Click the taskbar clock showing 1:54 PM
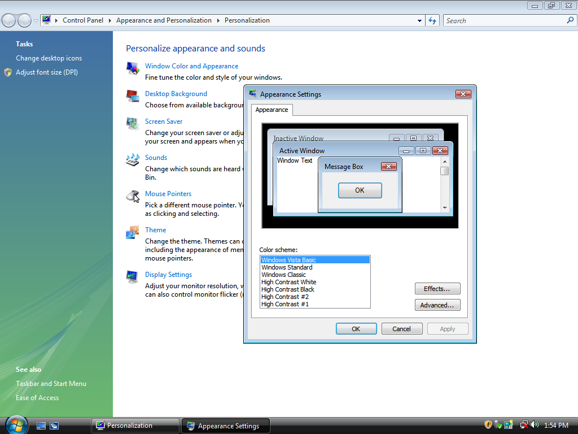 coord(556,426)
